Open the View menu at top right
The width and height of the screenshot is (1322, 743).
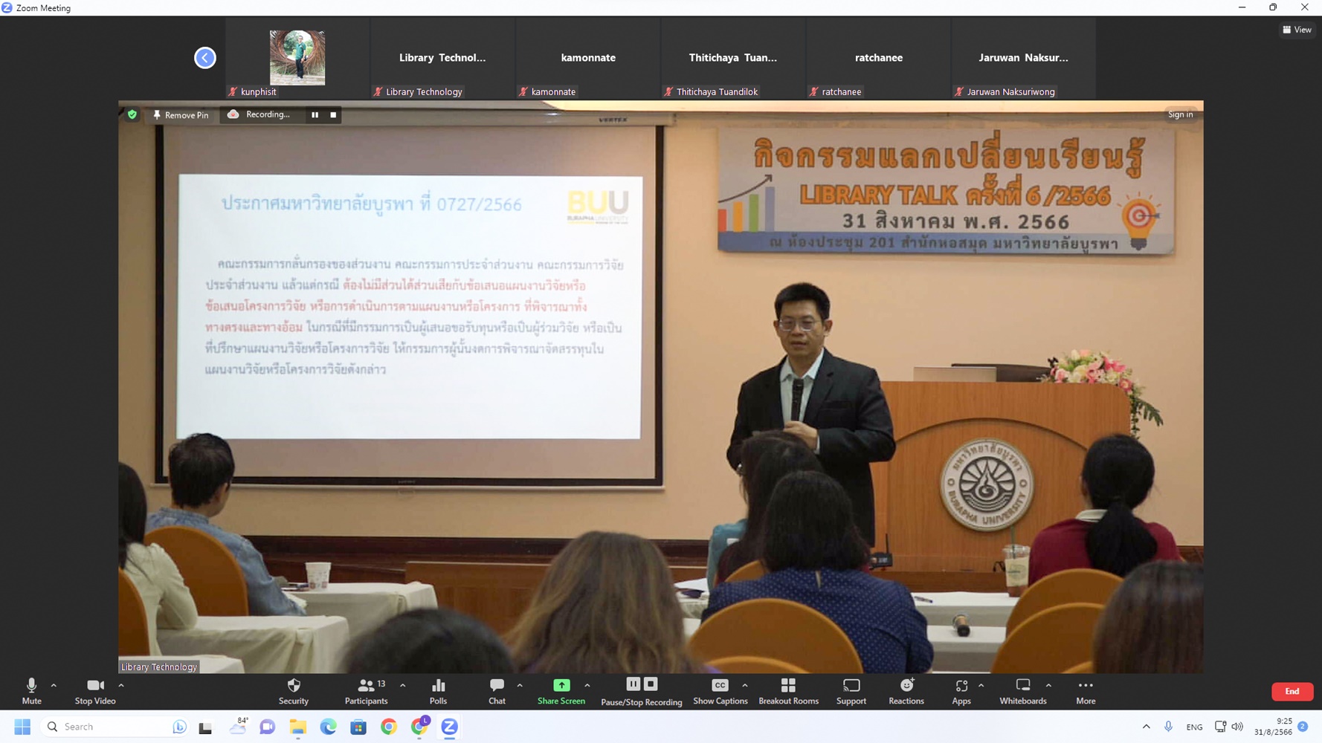(x=1297, y=30)
